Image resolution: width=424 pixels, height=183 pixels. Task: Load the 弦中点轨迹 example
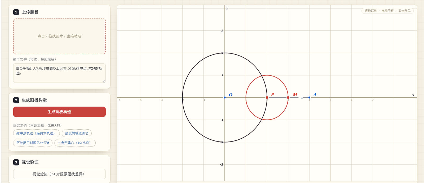[36, 133]
